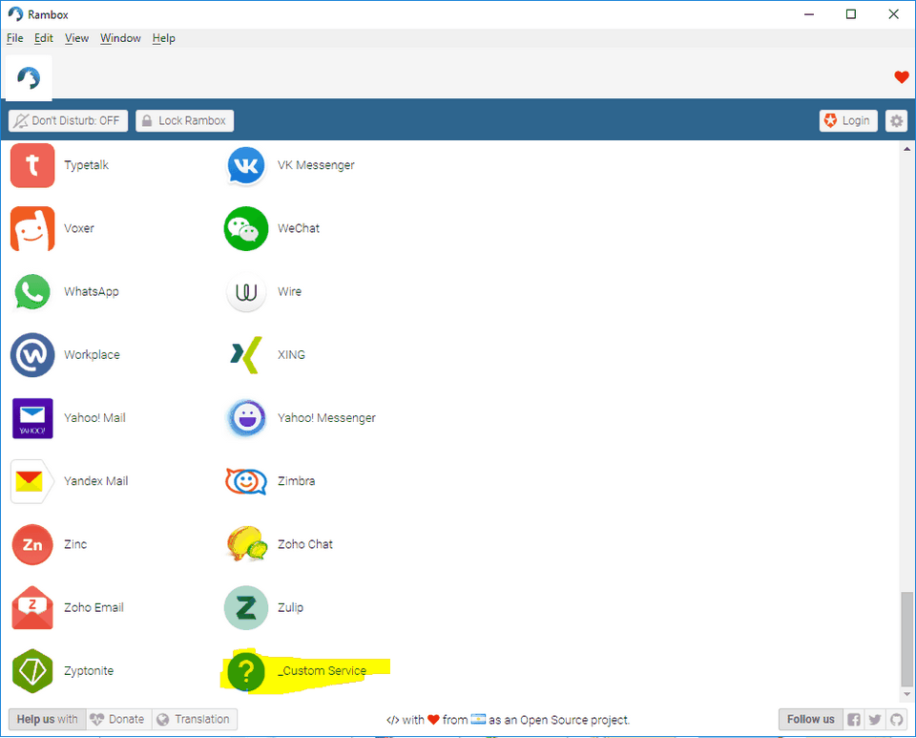Open the Typetalk service icon
916x738 pixels.
[32, 165]
